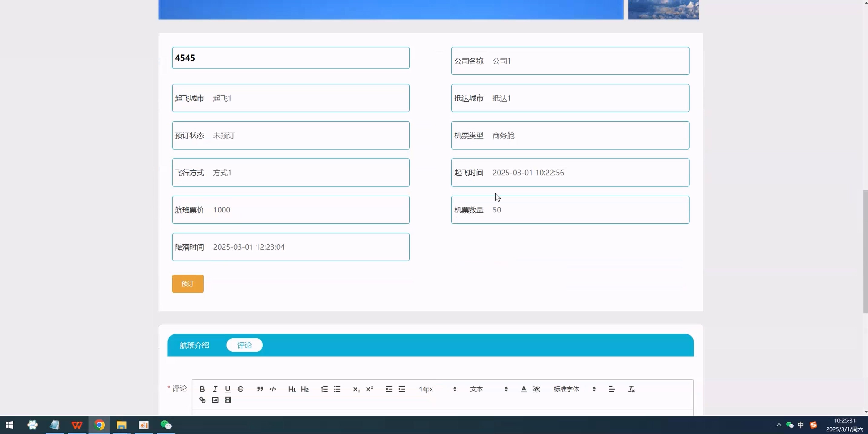Click the strikethrough icon
This screenshot has width=868, height=434.
pos(241,389)
